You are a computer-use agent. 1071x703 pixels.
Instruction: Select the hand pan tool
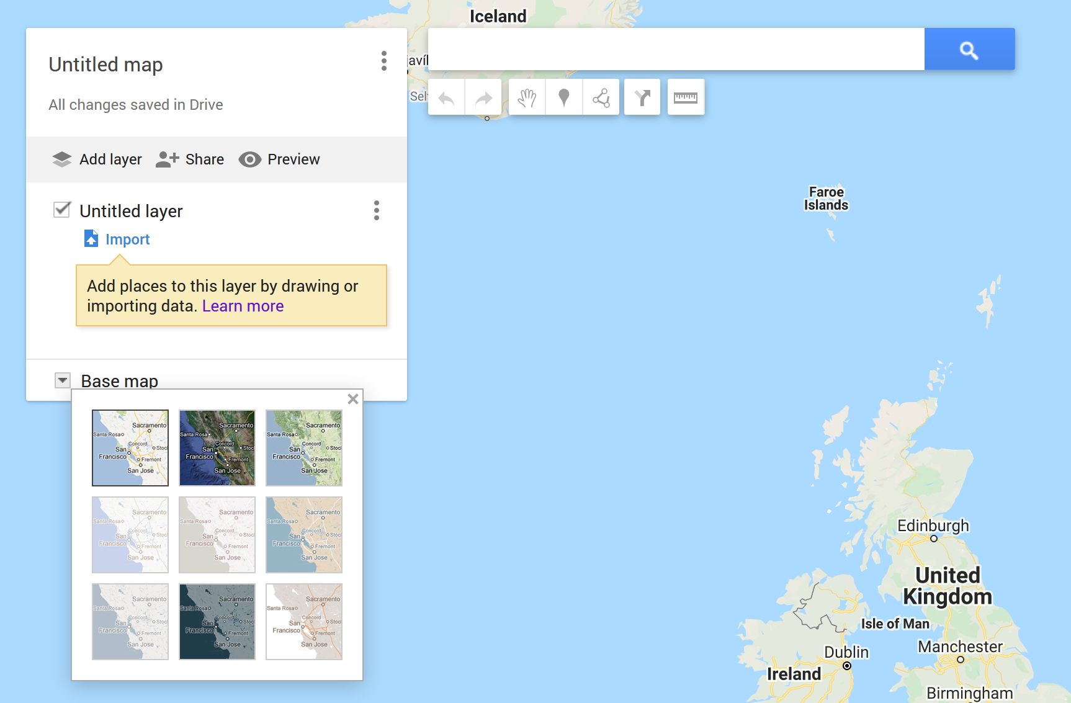point(527,97)
